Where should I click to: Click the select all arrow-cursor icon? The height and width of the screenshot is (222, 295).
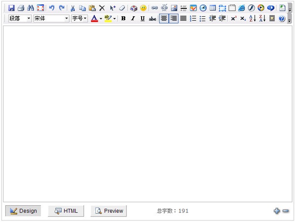113,8
